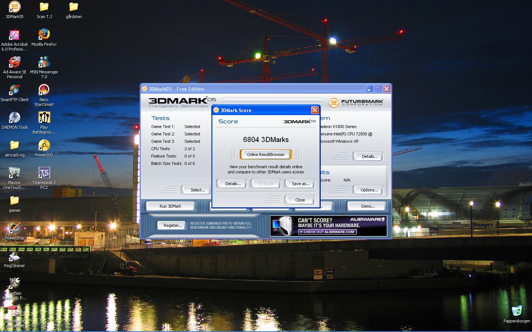Click the Alienware advertisement banner
532x332 pixels.
click(x=328, y=226)
